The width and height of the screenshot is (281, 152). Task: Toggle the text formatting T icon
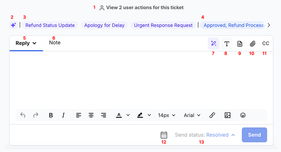tap(227, 44)
